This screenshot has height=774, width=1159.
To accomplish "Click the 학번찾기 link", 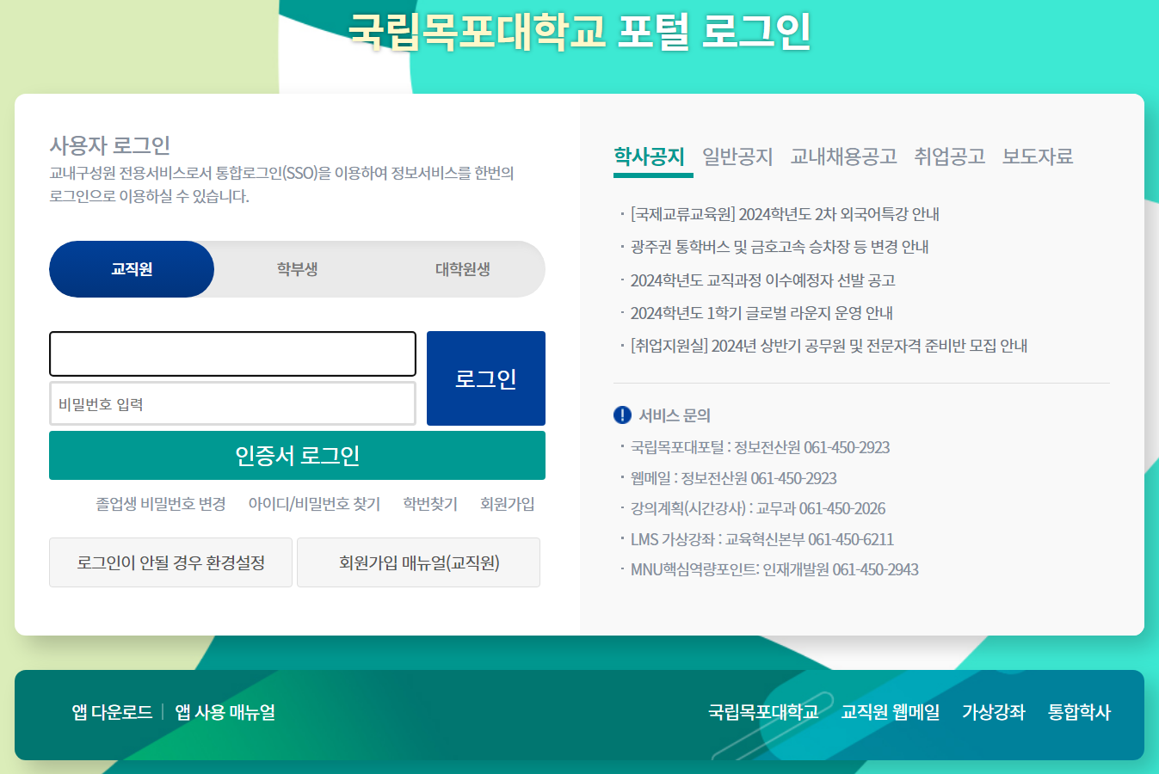I will click(428, 504).
